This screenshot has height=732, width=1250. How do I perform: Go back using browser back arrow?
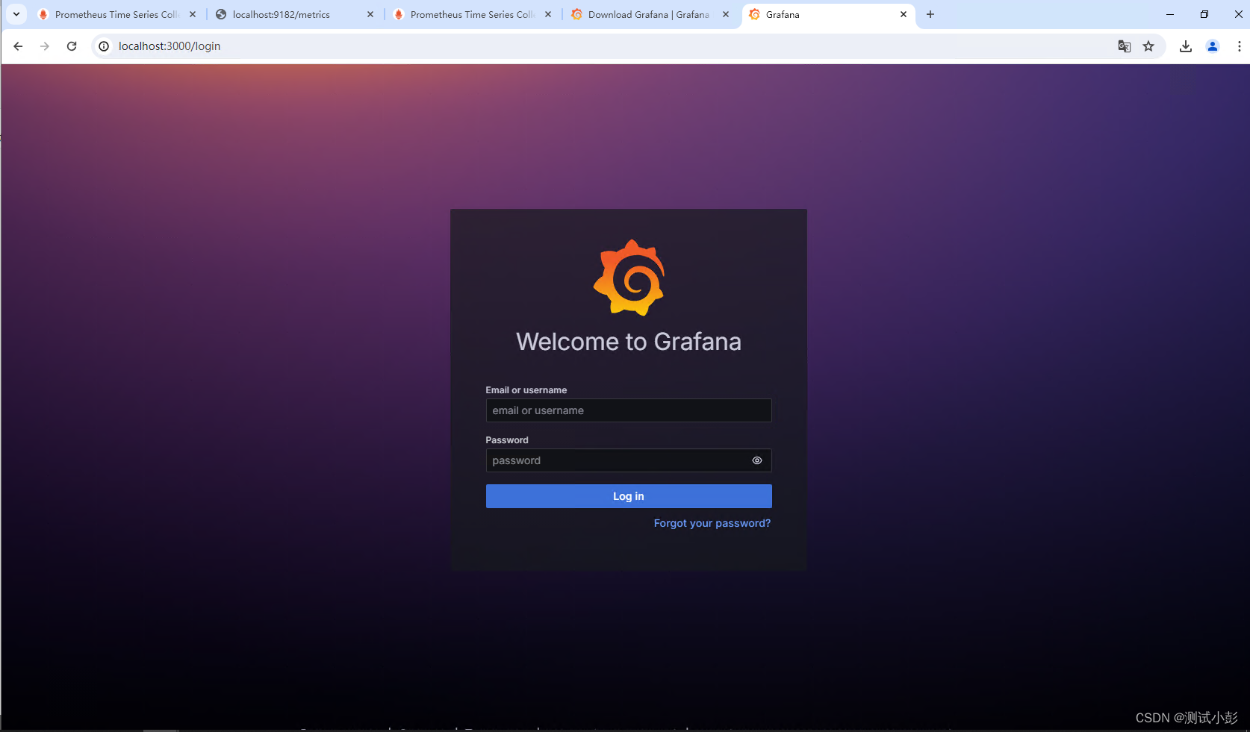pos(18,46)
